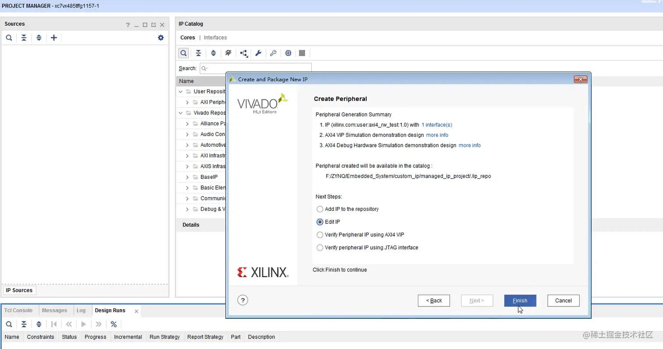663x349 pixels.
Task: Click reset-to-first-step icon in Design Runs
Action: (x=54, y=324)
